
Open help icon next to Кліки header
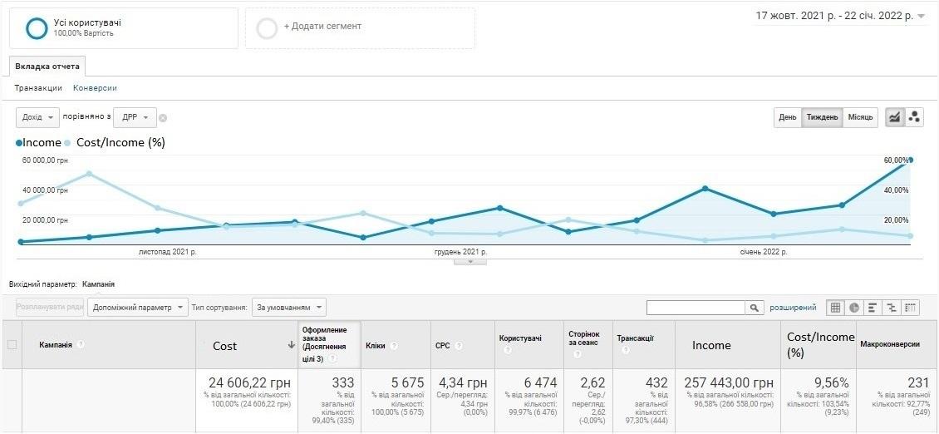click(x=393, y=346)
